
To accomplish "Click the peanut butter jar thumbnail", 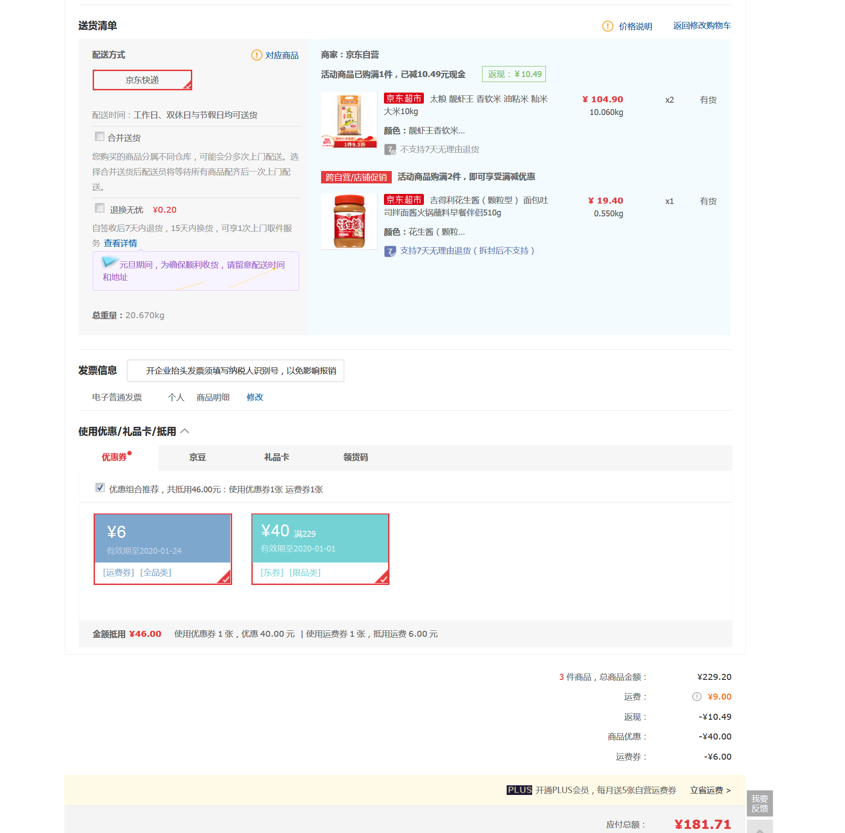I will 349,222.
